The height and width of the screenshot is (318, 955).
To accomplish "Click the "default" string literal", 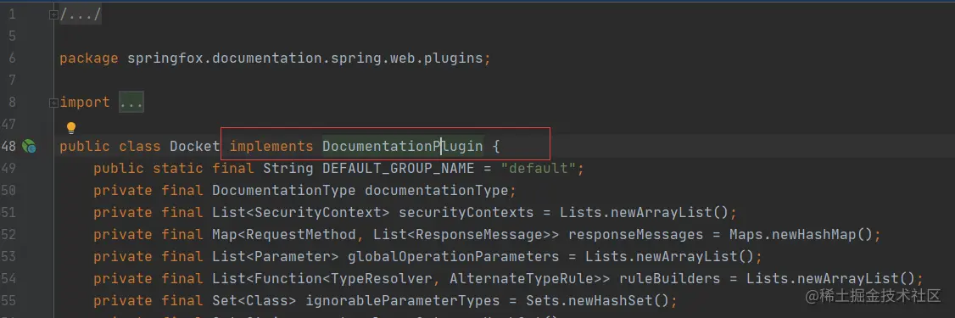I will click(539, 168).
